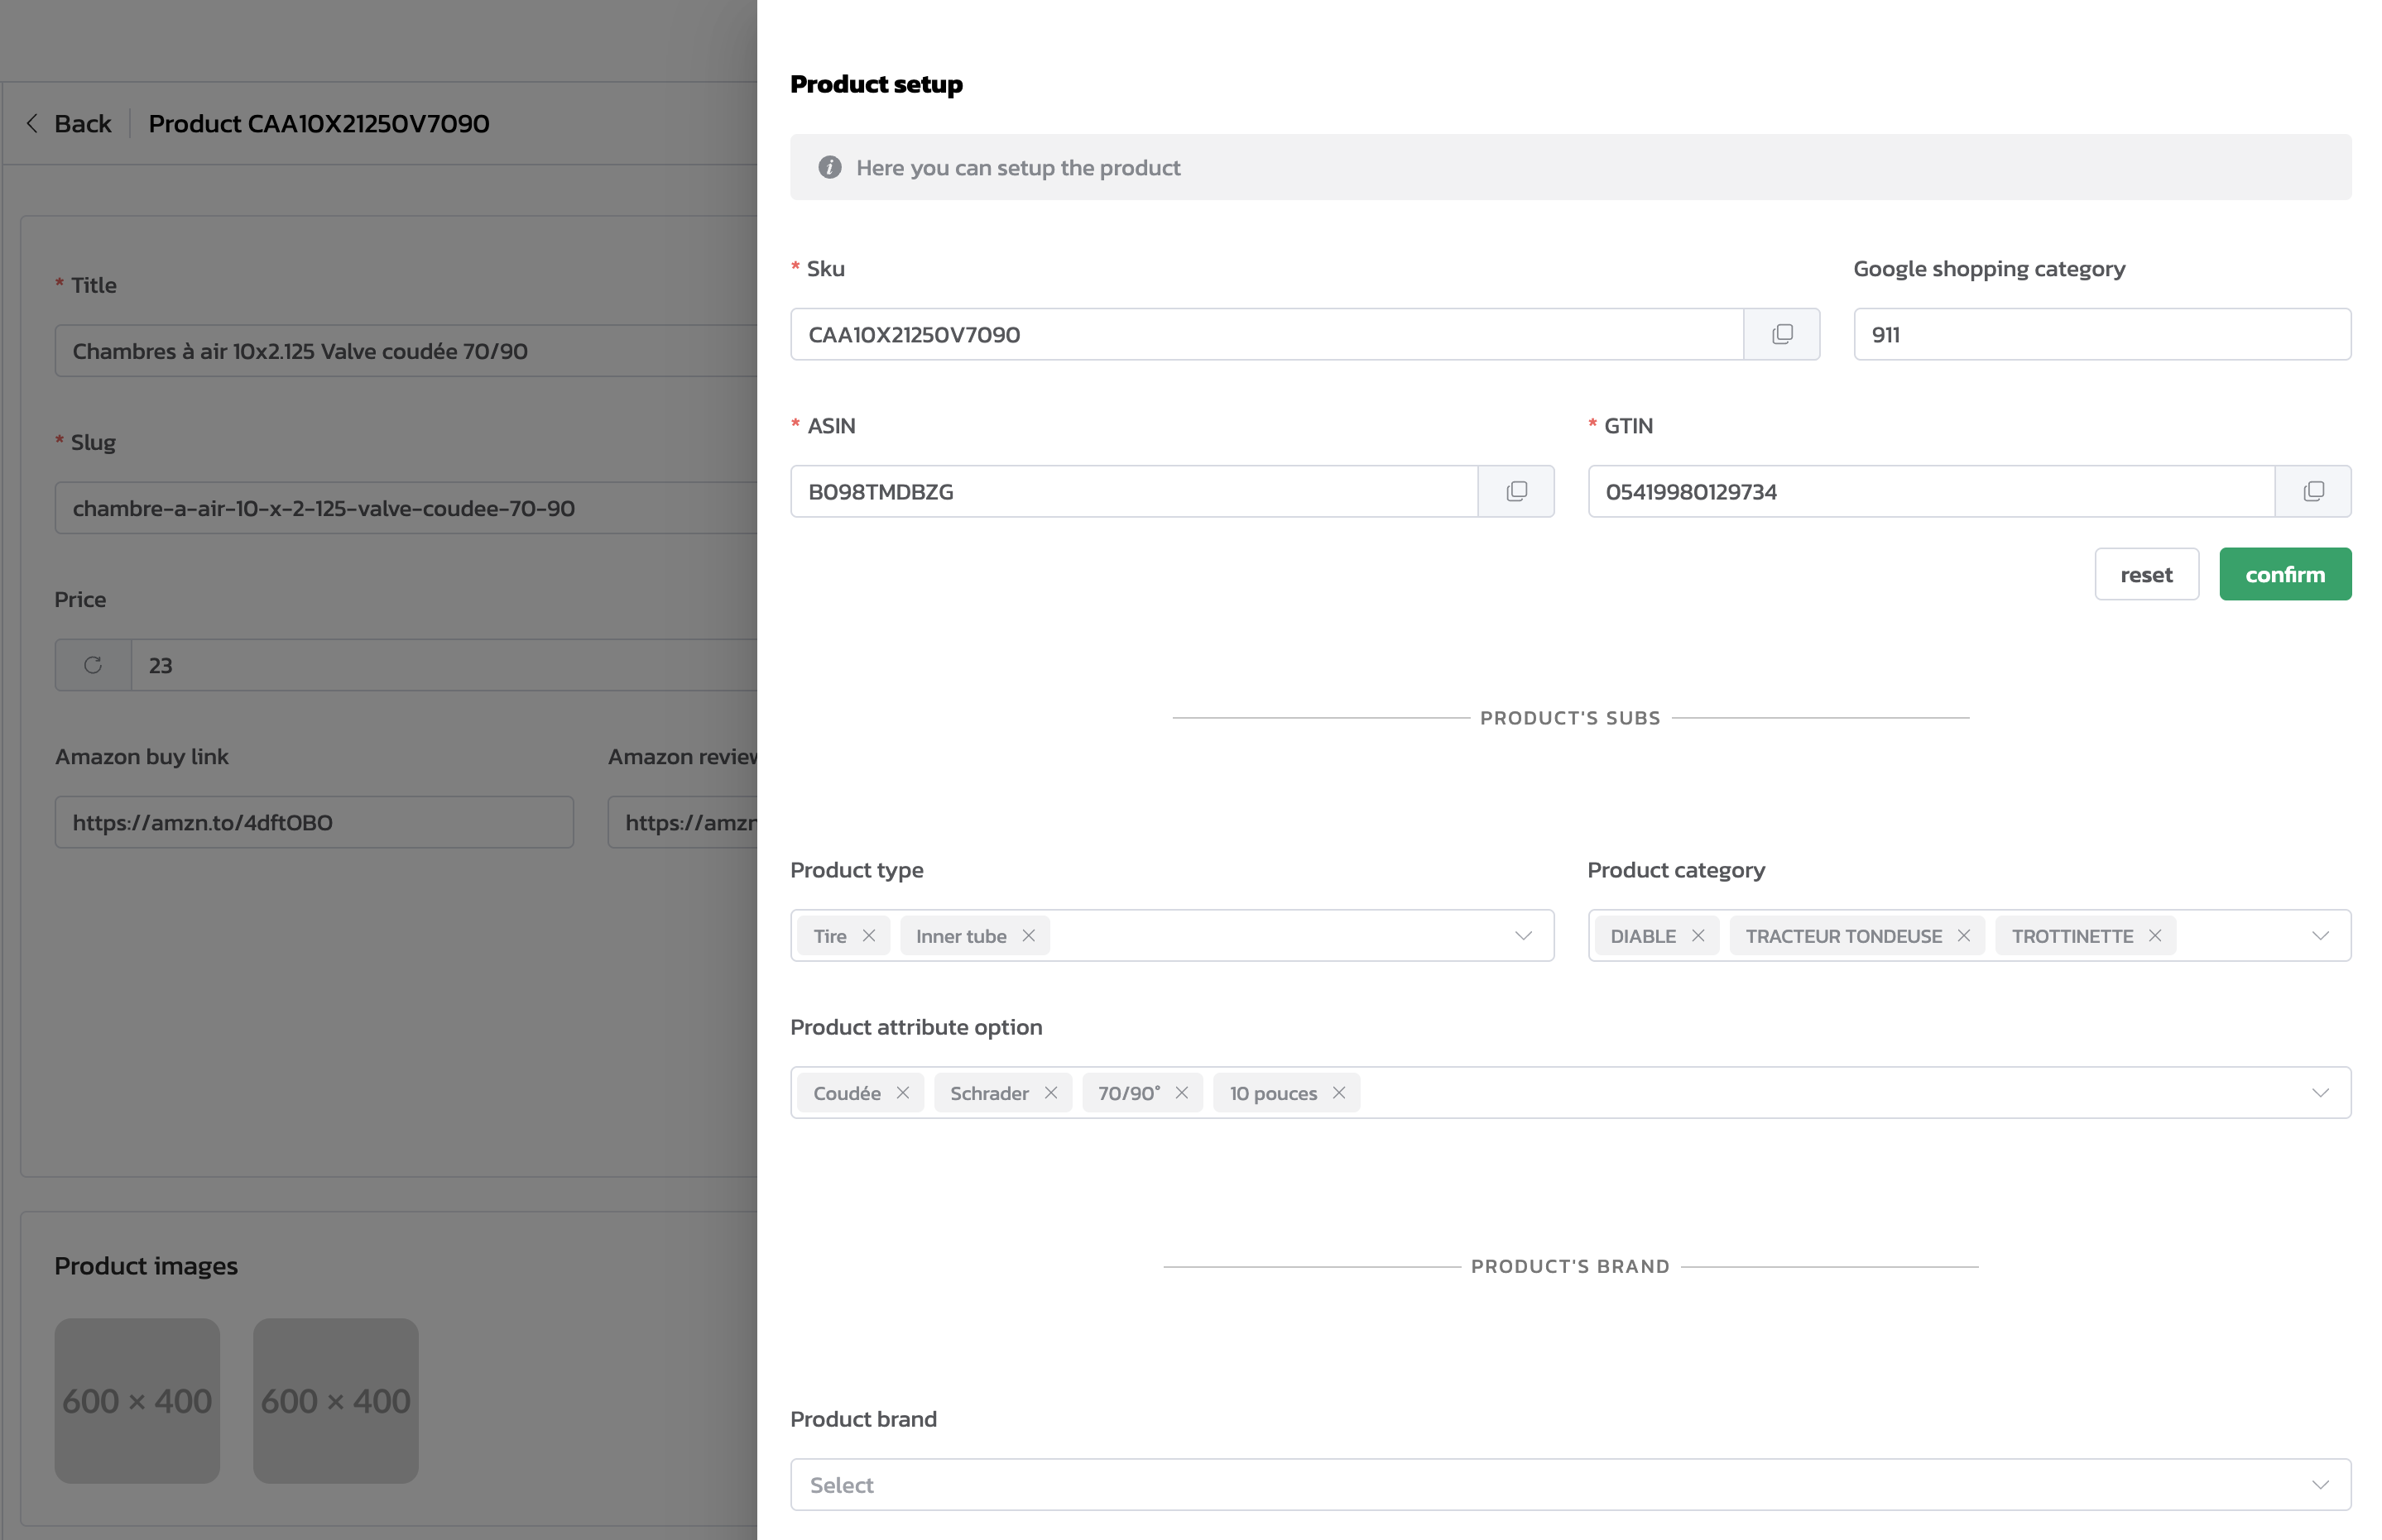Select the first product image thumbnail

(137, 1400)
